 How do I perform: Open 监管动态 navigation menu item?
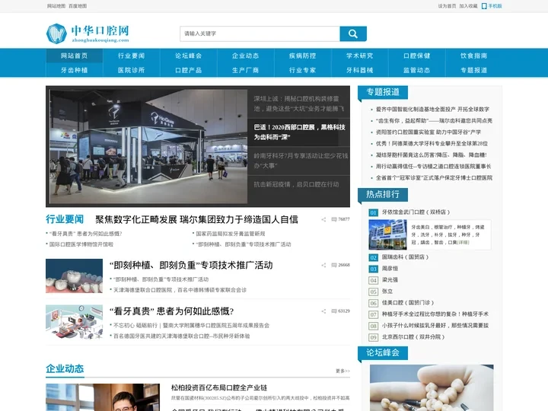tap(417, 70)
